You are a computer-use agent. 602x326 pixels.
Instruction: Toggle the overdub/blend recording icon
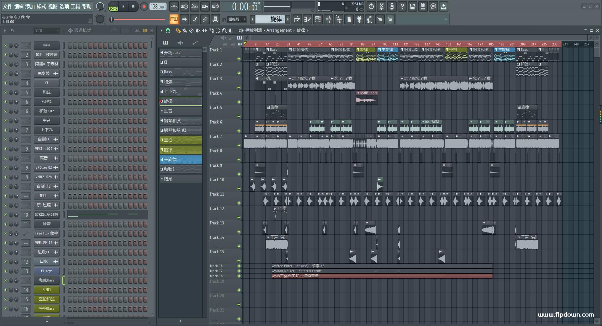point(205,6)
